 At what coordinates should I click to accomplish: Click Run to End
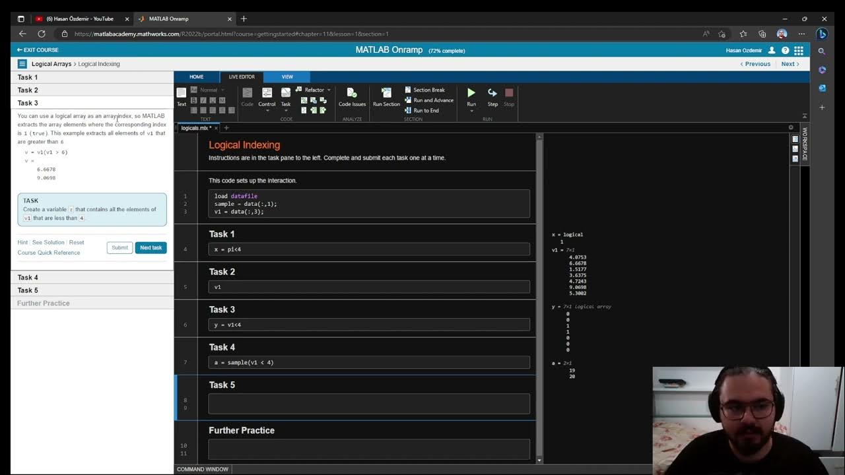422,111
